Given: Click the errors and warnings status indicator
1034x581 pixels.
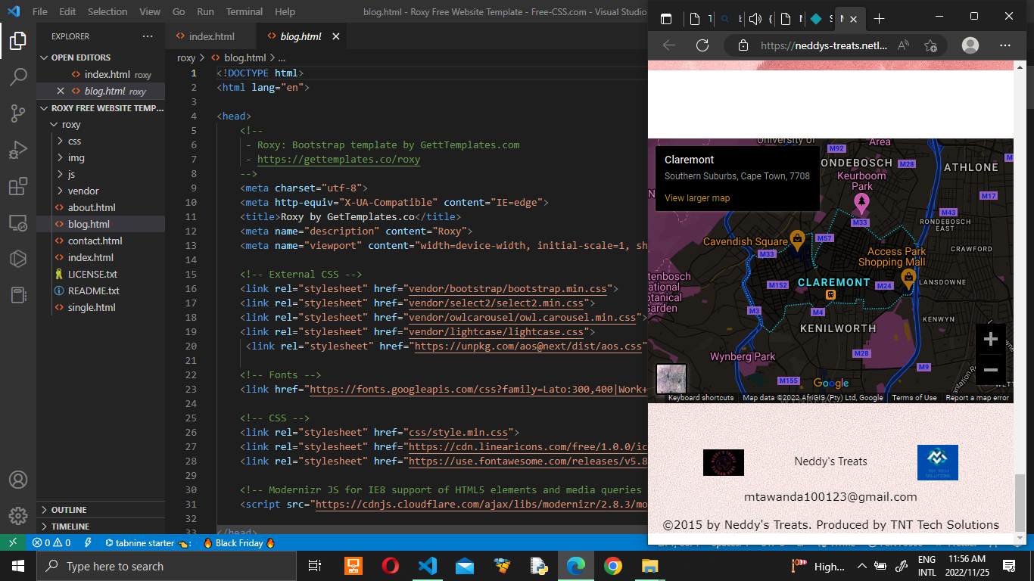Looking at the screenshot, I should 51,543.
